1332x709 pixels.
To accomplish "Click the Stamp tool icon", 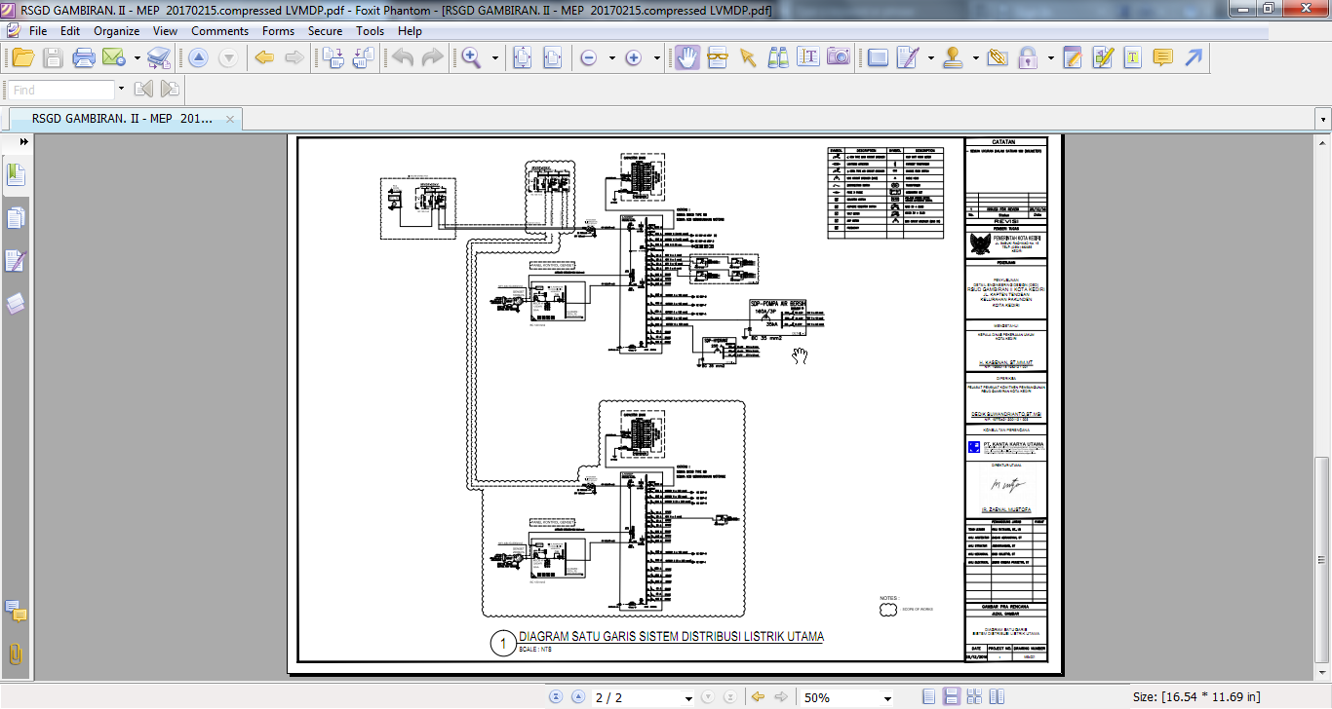I will pos(955,58).
